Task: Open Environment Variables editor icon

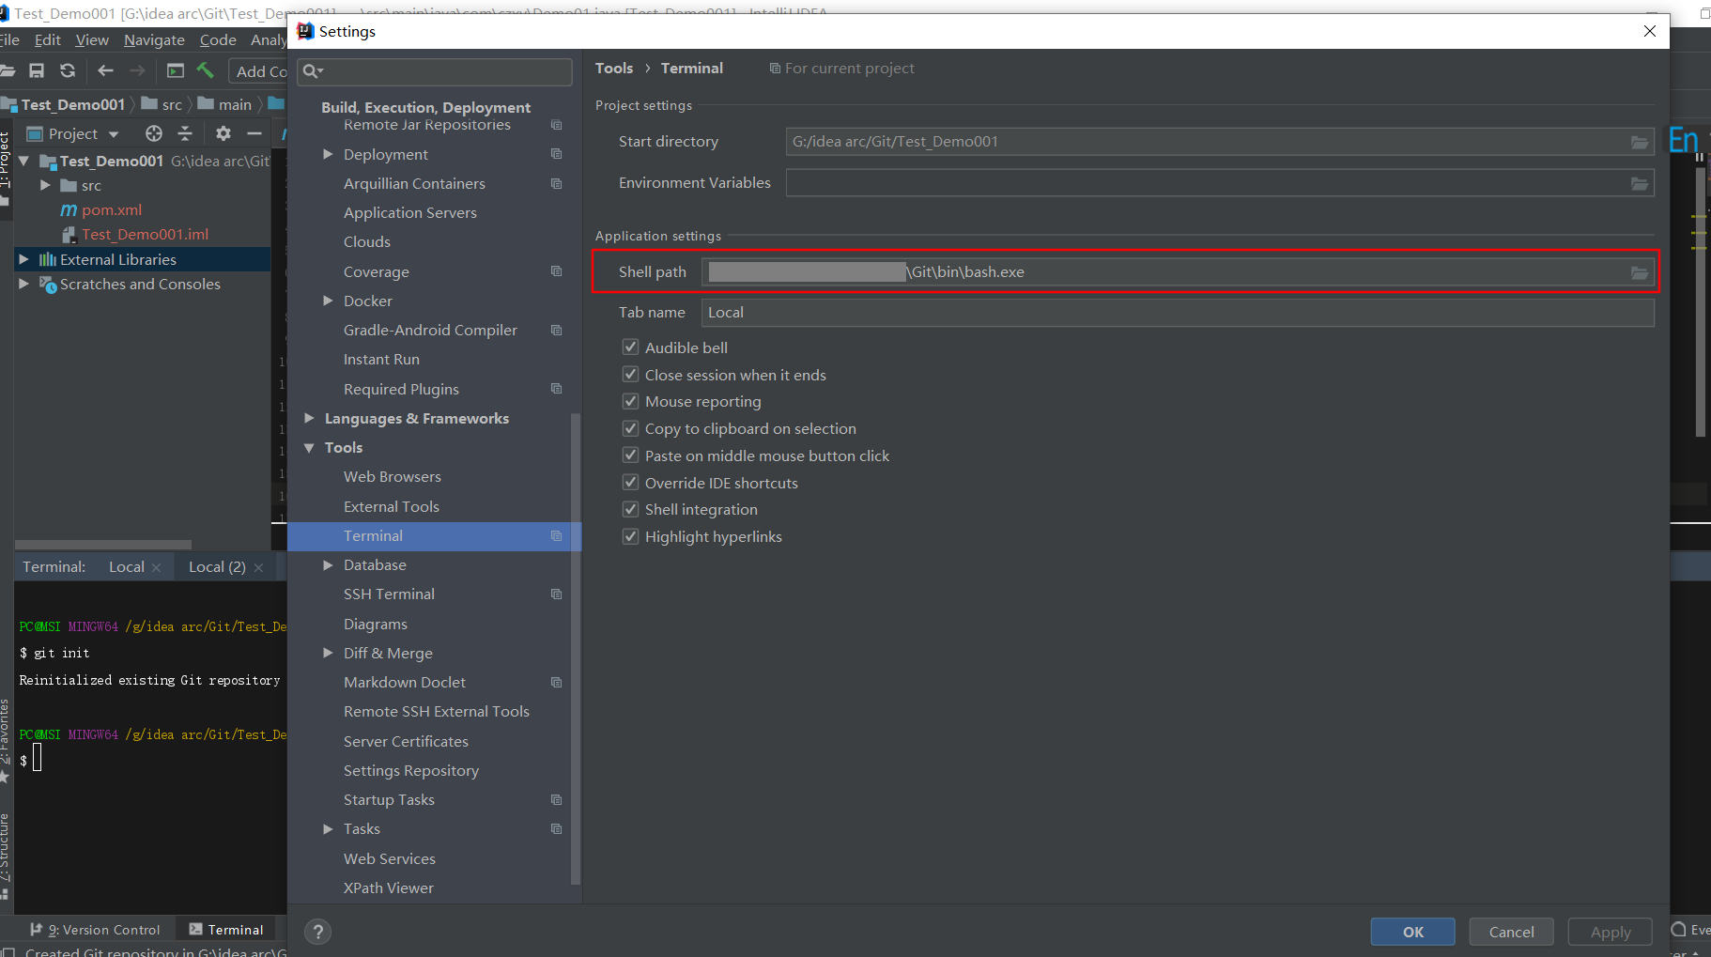Action: point(1640,183)
